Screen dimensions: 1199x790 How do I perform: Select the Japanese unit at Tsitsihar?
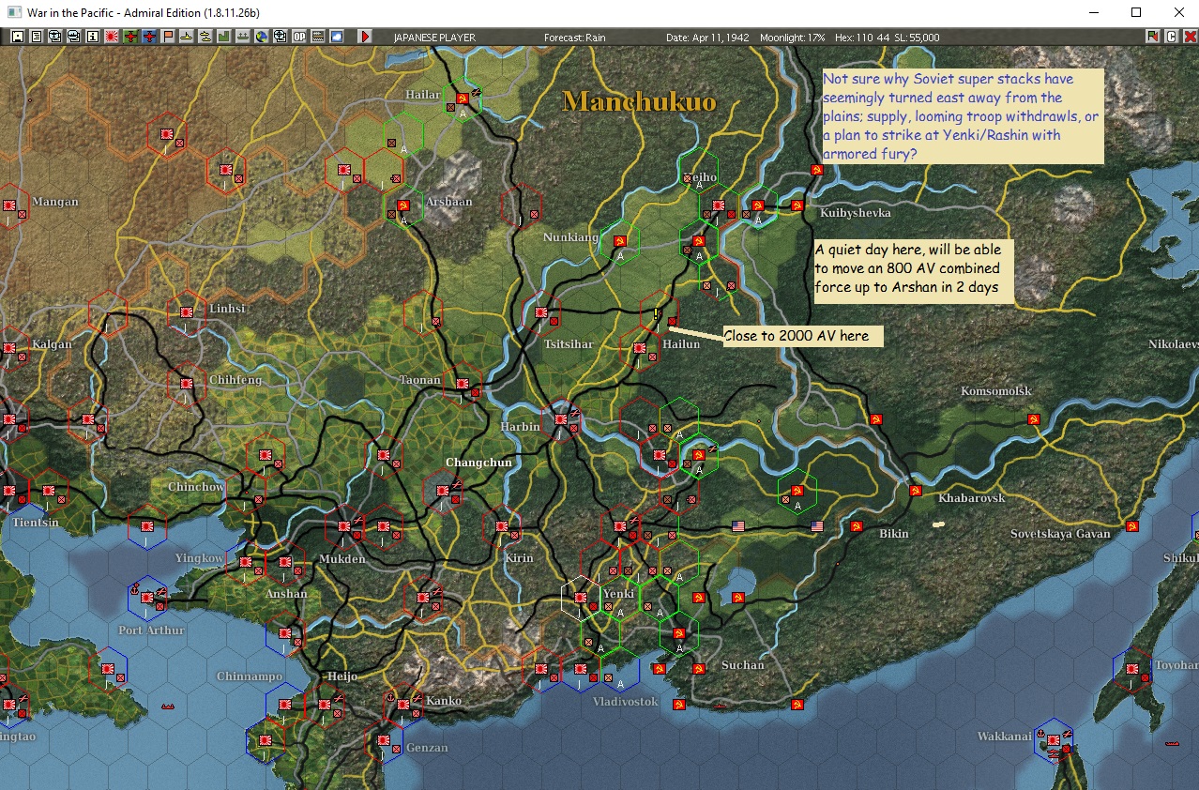(541, 312)
